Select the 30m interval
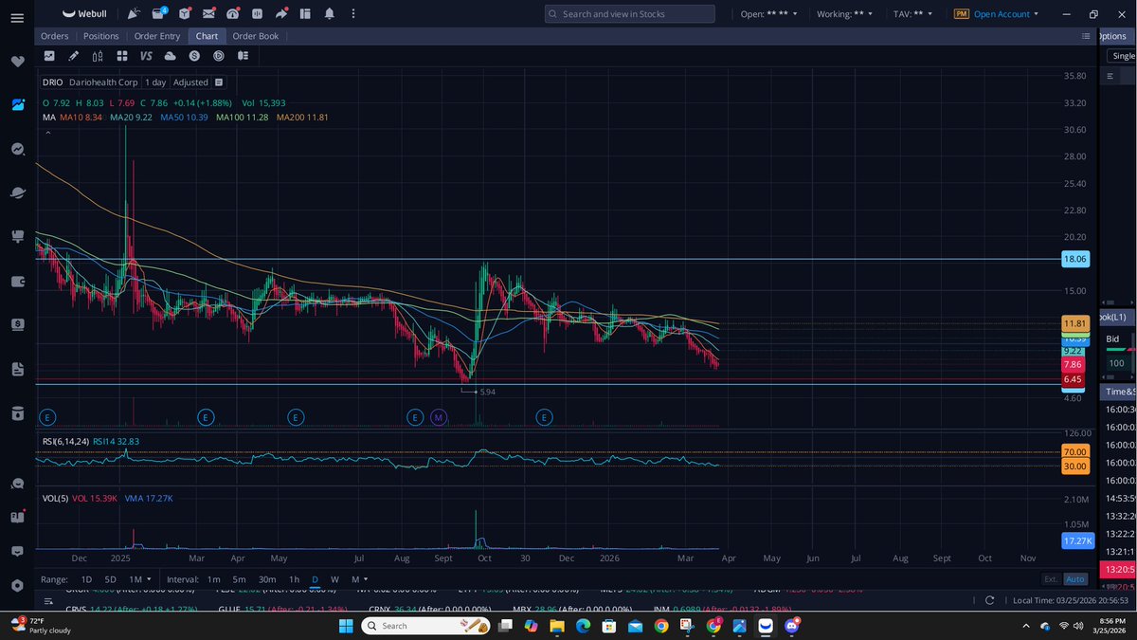This screenshot has width=1137, height=640. coord(267,578)
